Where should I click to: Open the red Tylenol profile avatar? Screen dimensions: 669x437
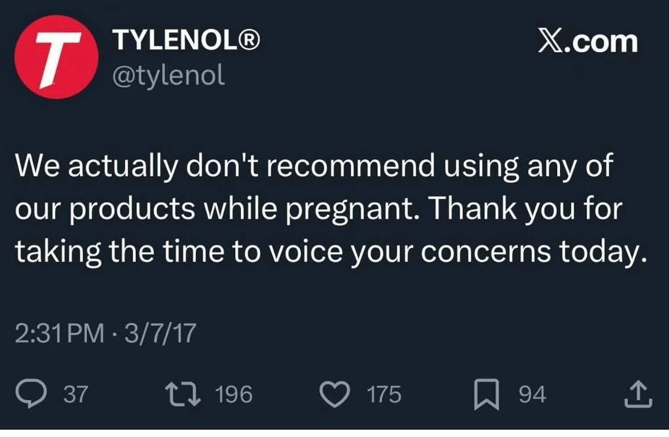[56, 57]
